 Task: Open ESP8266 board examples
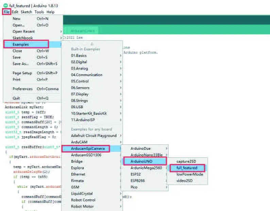[145, 181]
